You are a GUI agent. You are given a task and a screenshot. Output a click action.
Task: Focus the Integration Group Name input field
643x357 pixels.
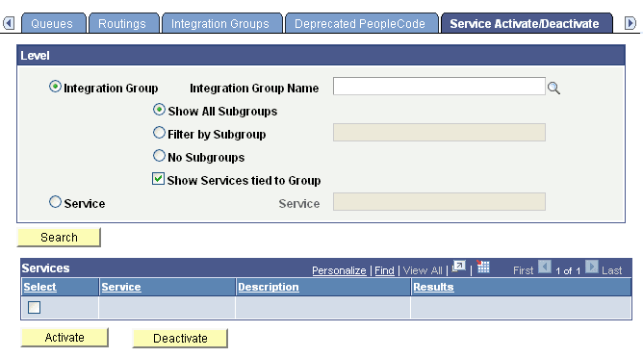click(x=439, y=86)
